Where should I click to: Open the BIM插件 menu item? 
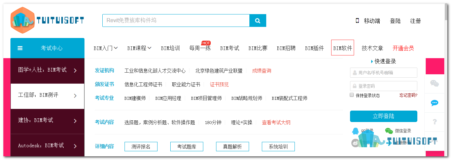pos(314,48)
